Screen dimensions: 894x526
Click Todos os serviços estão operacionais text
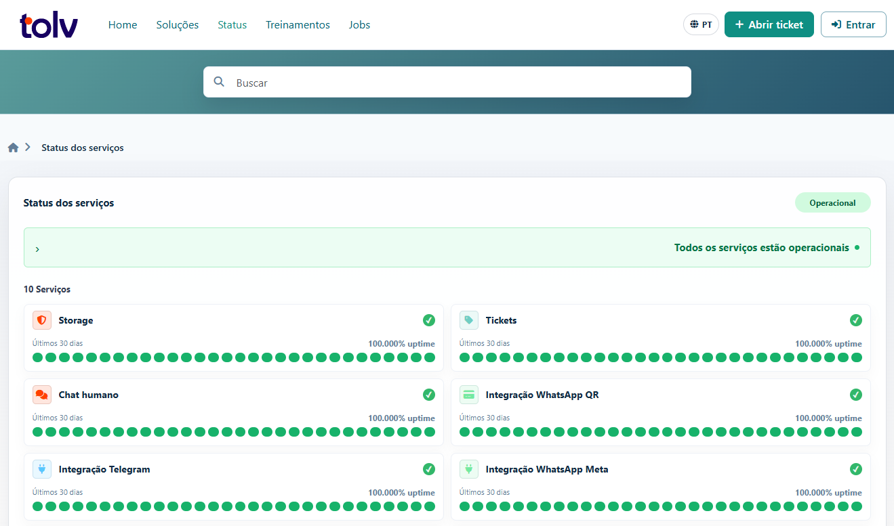(762, 248)
